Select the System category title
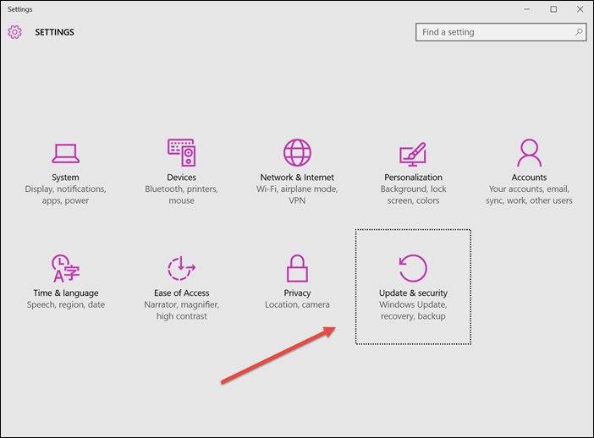Viewport: 594px width, 438px height. [x=65, y=178]
